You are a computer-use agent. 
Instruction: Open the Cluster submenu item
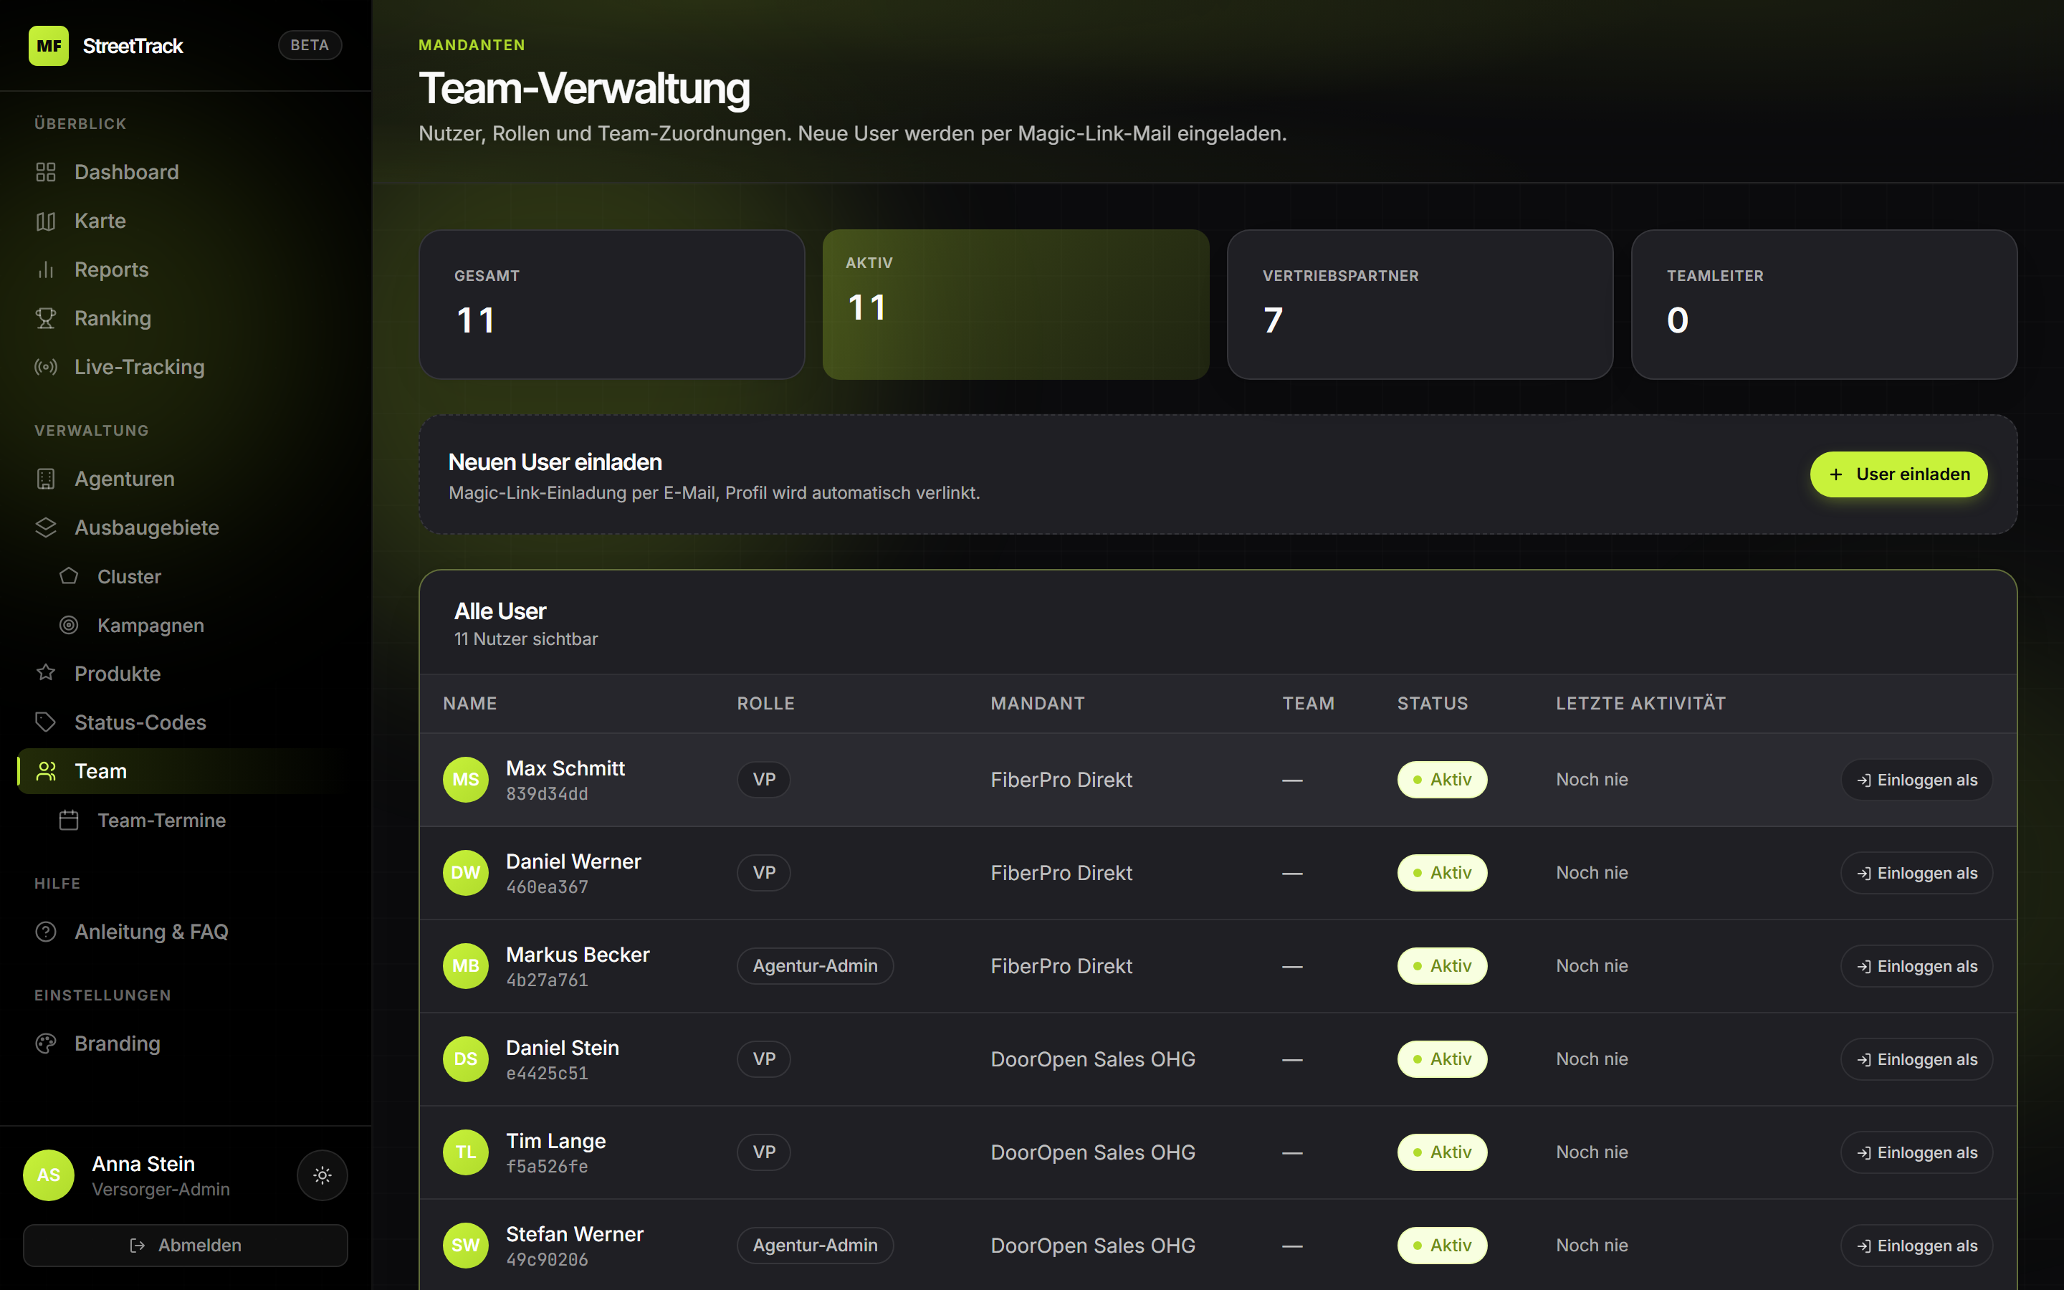(129, 577)
